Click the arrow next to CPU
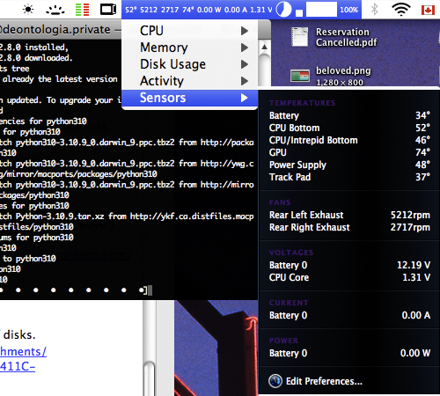The height and width of the screenshot is (396, 440). [245, 31]
